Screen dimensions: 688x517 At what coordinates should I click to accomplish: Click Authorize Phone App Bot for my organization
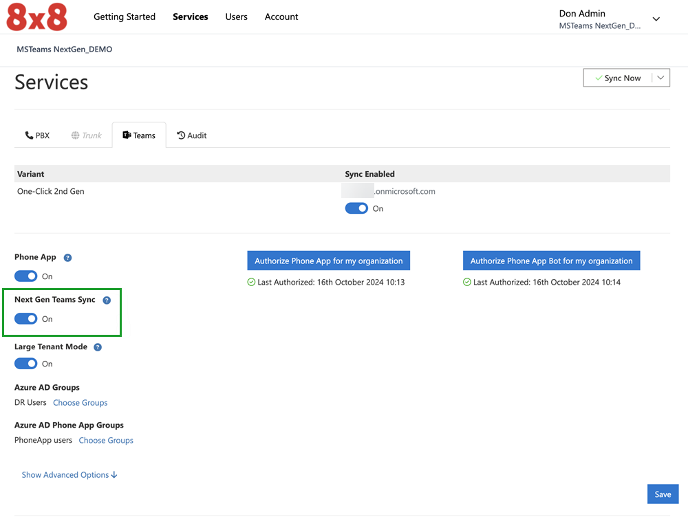(x=551, y=261)
